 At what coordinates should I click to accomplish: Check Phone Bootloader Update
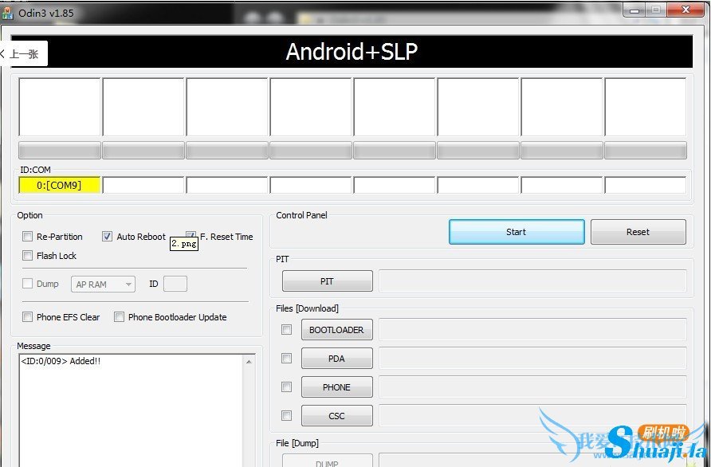(x=120, y=316)
